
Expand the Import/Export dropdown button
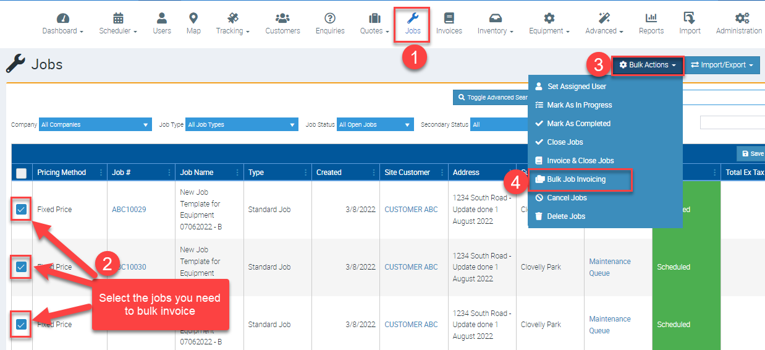click(722, 65)
